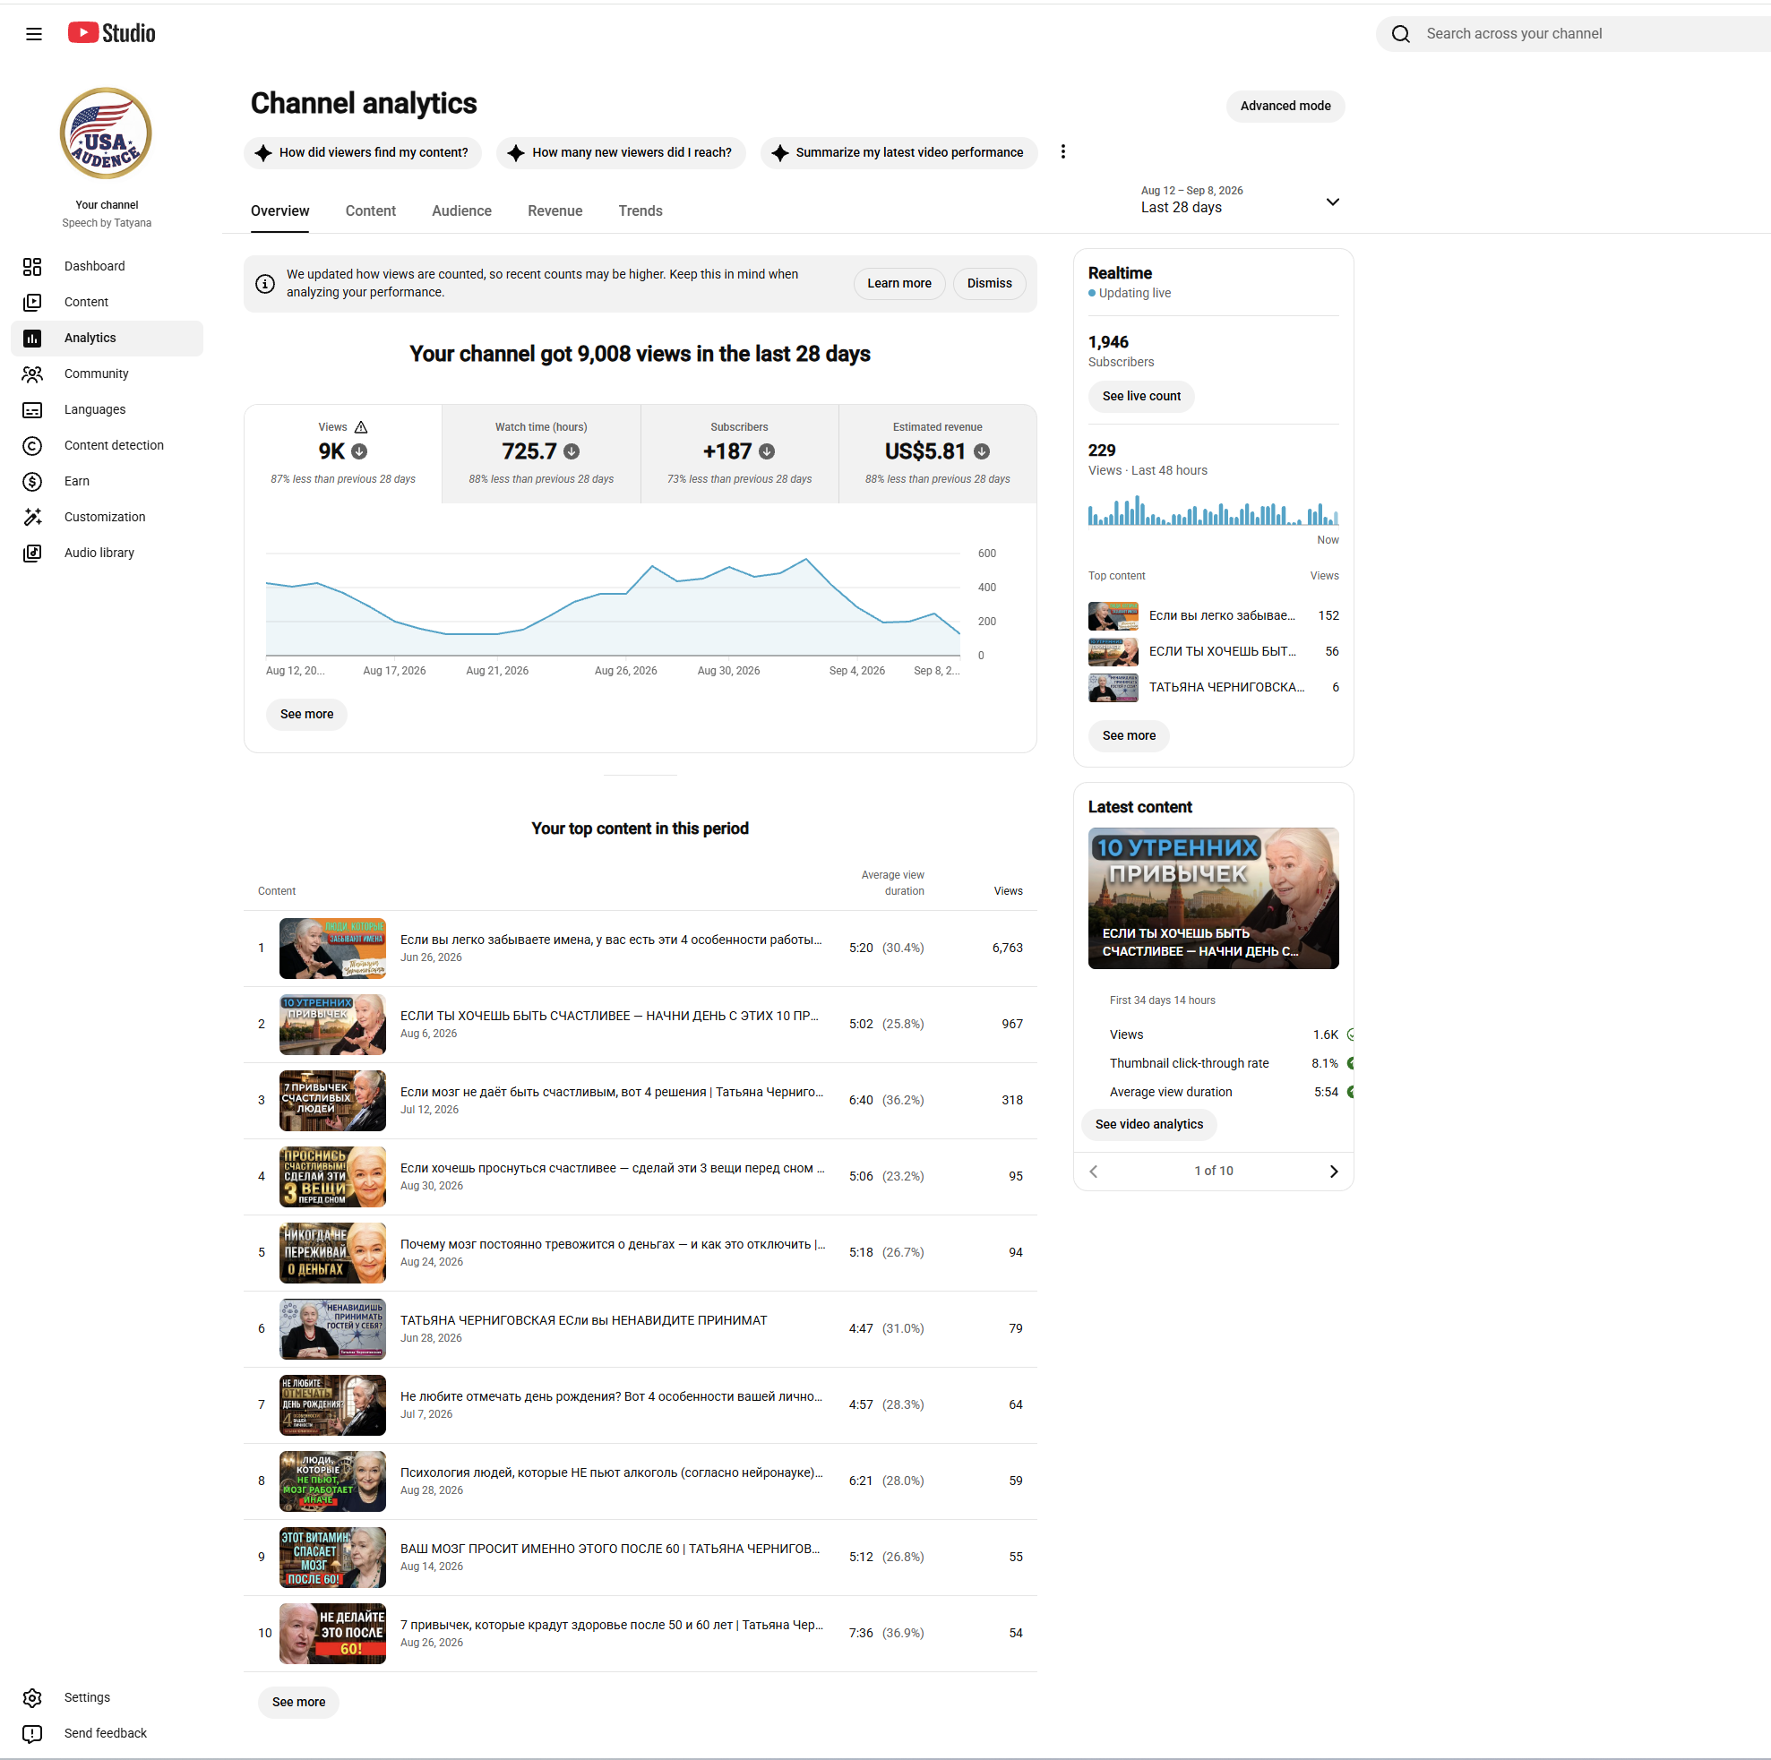Click the info icon in views notice

pyautogui.click(x=265, y=283)
